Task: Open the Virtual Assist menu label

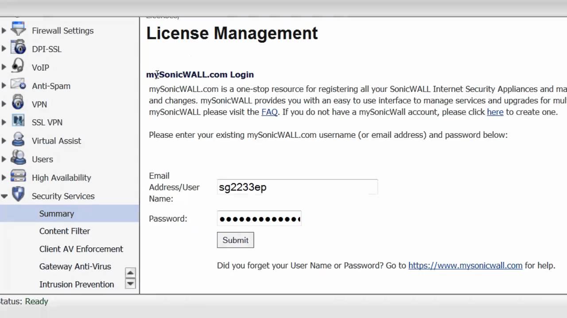Action: tap(56, 141)
